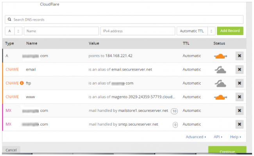Click the orange warning icon beside ftp CNAME
This screenshot has height=156, width=254.
[x=22, y=83]
